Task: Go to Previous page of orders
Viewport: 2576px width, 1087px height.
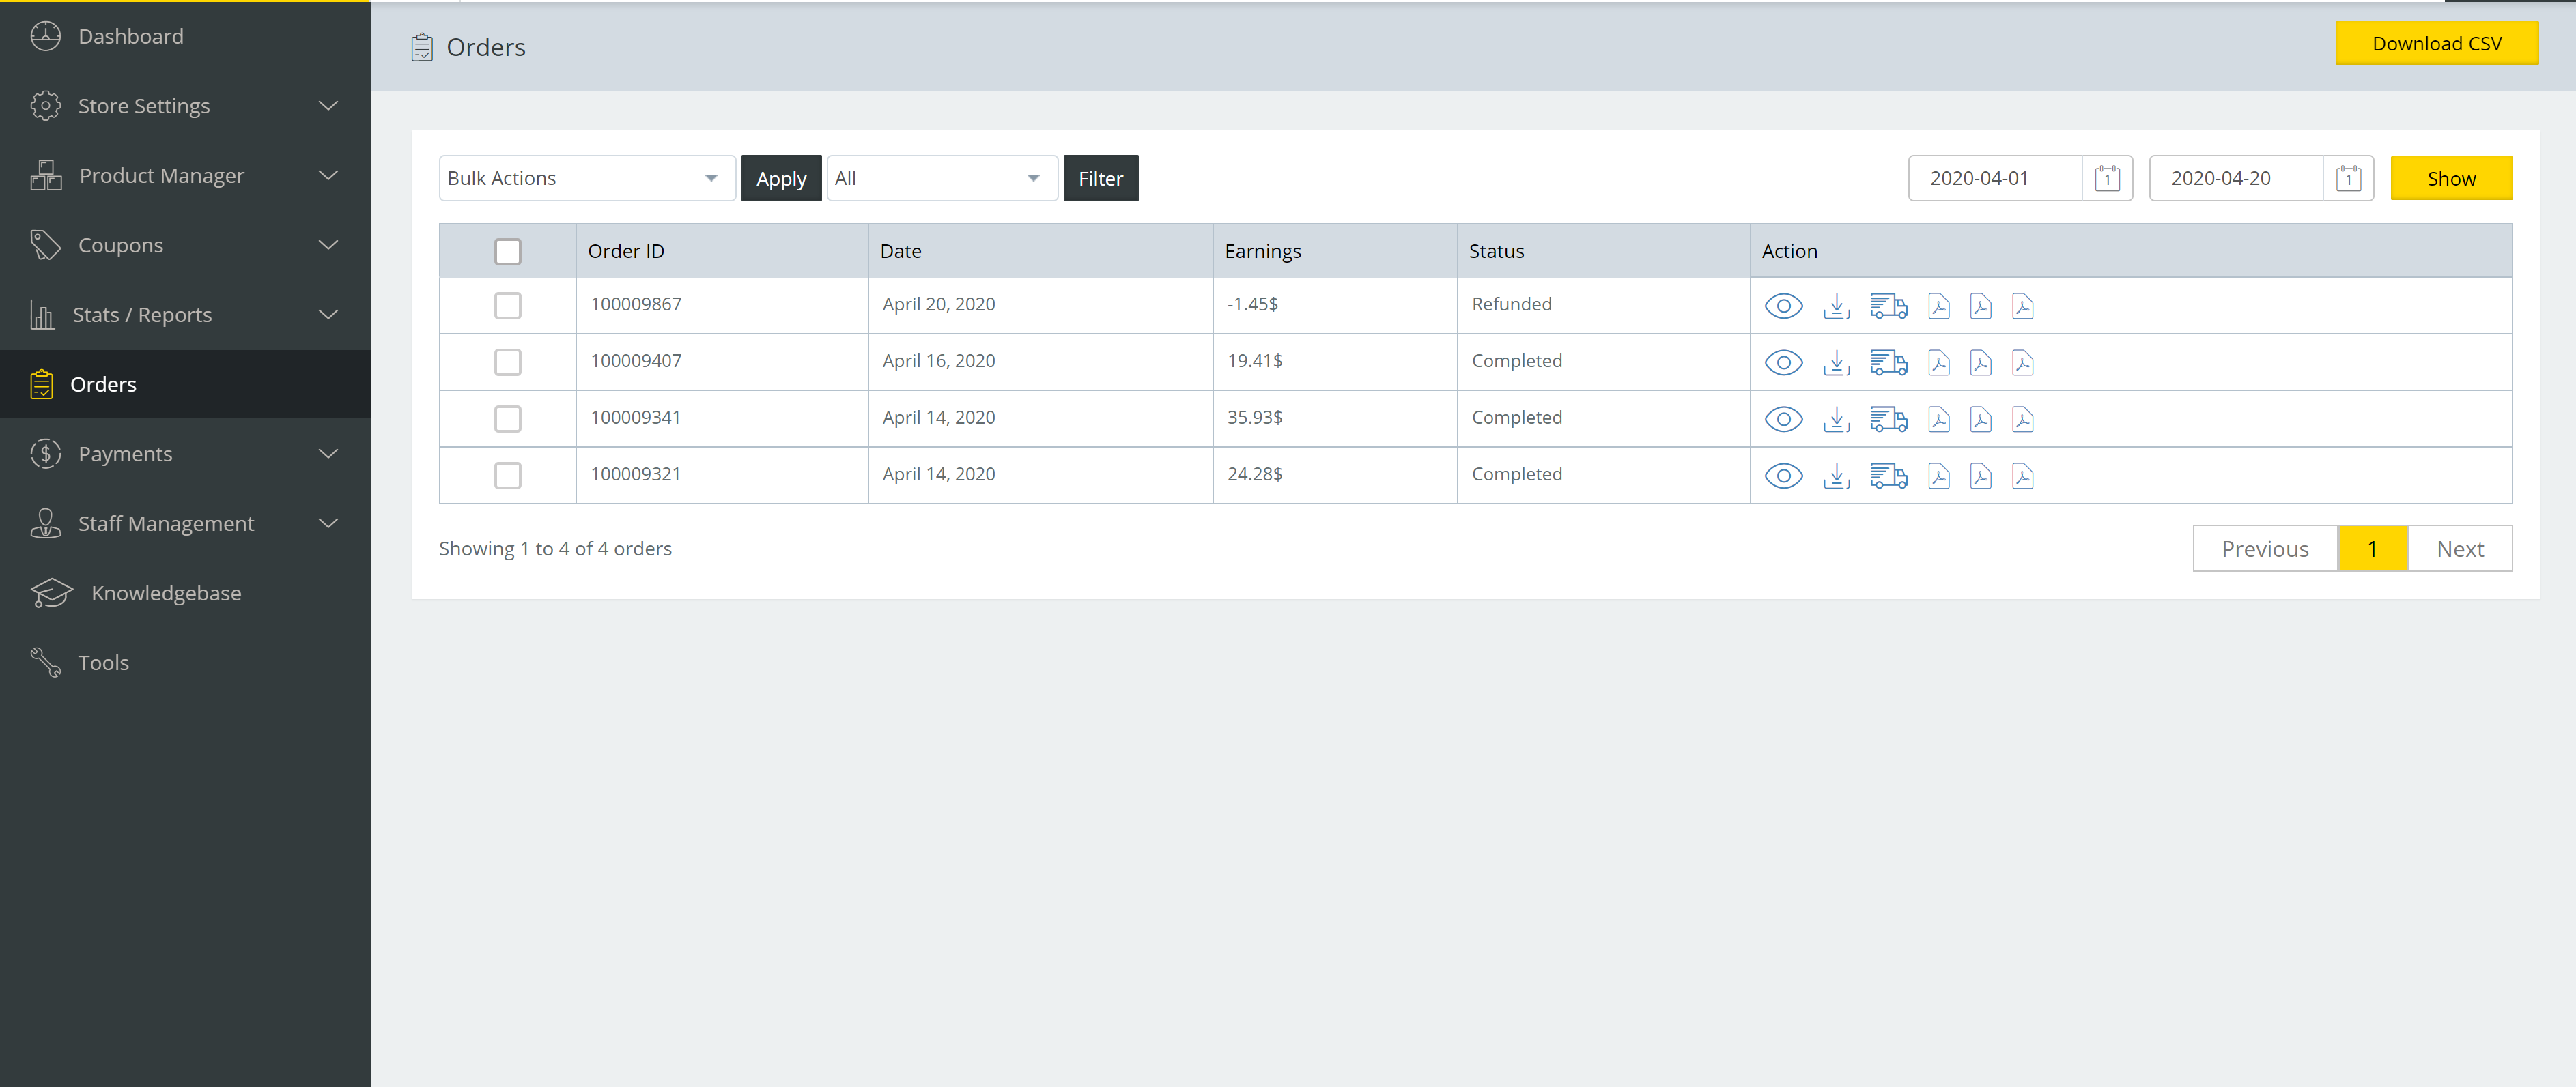Action: (2265, 549)
